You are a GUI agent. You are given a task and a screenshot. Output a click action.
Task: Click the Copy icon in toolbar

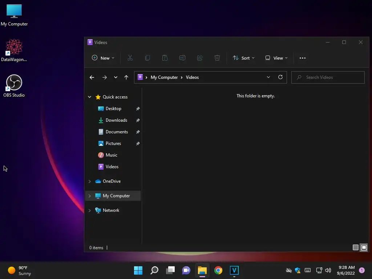147,58
